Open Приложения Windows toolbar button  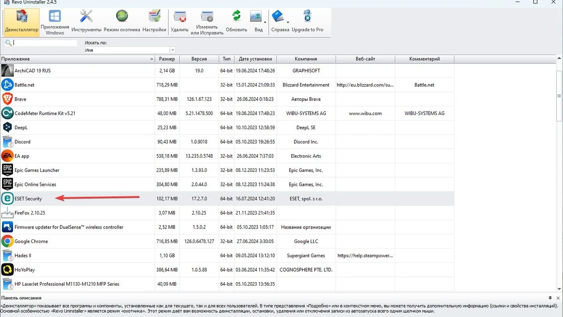(55, 23)
